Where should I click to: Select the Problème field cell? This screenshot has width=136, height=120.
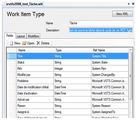[35, 81]
